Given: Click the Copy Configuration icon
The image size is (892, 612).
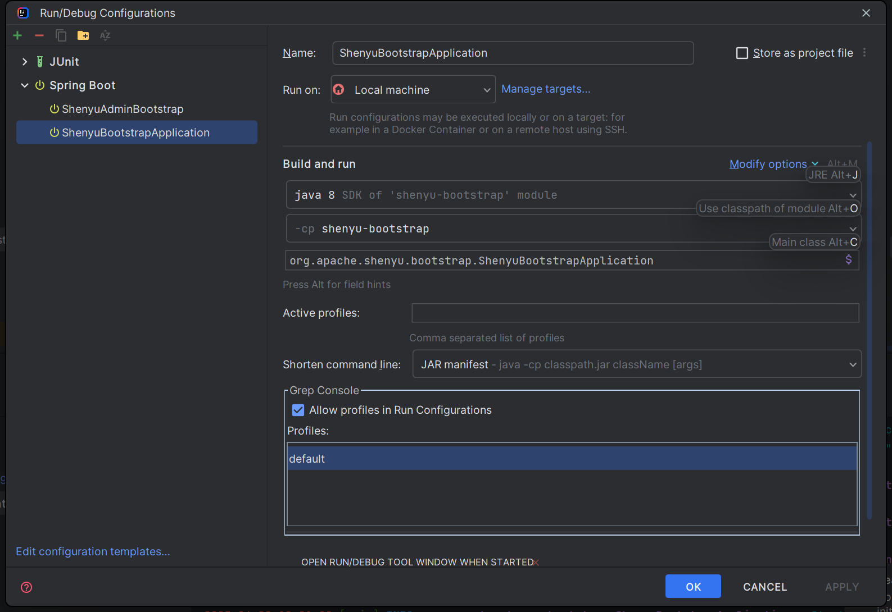Looking at the screenshot, I should point(61,36).
